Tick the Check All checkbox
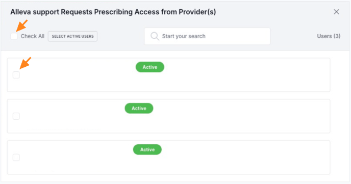351x184 pixels. 14,36
